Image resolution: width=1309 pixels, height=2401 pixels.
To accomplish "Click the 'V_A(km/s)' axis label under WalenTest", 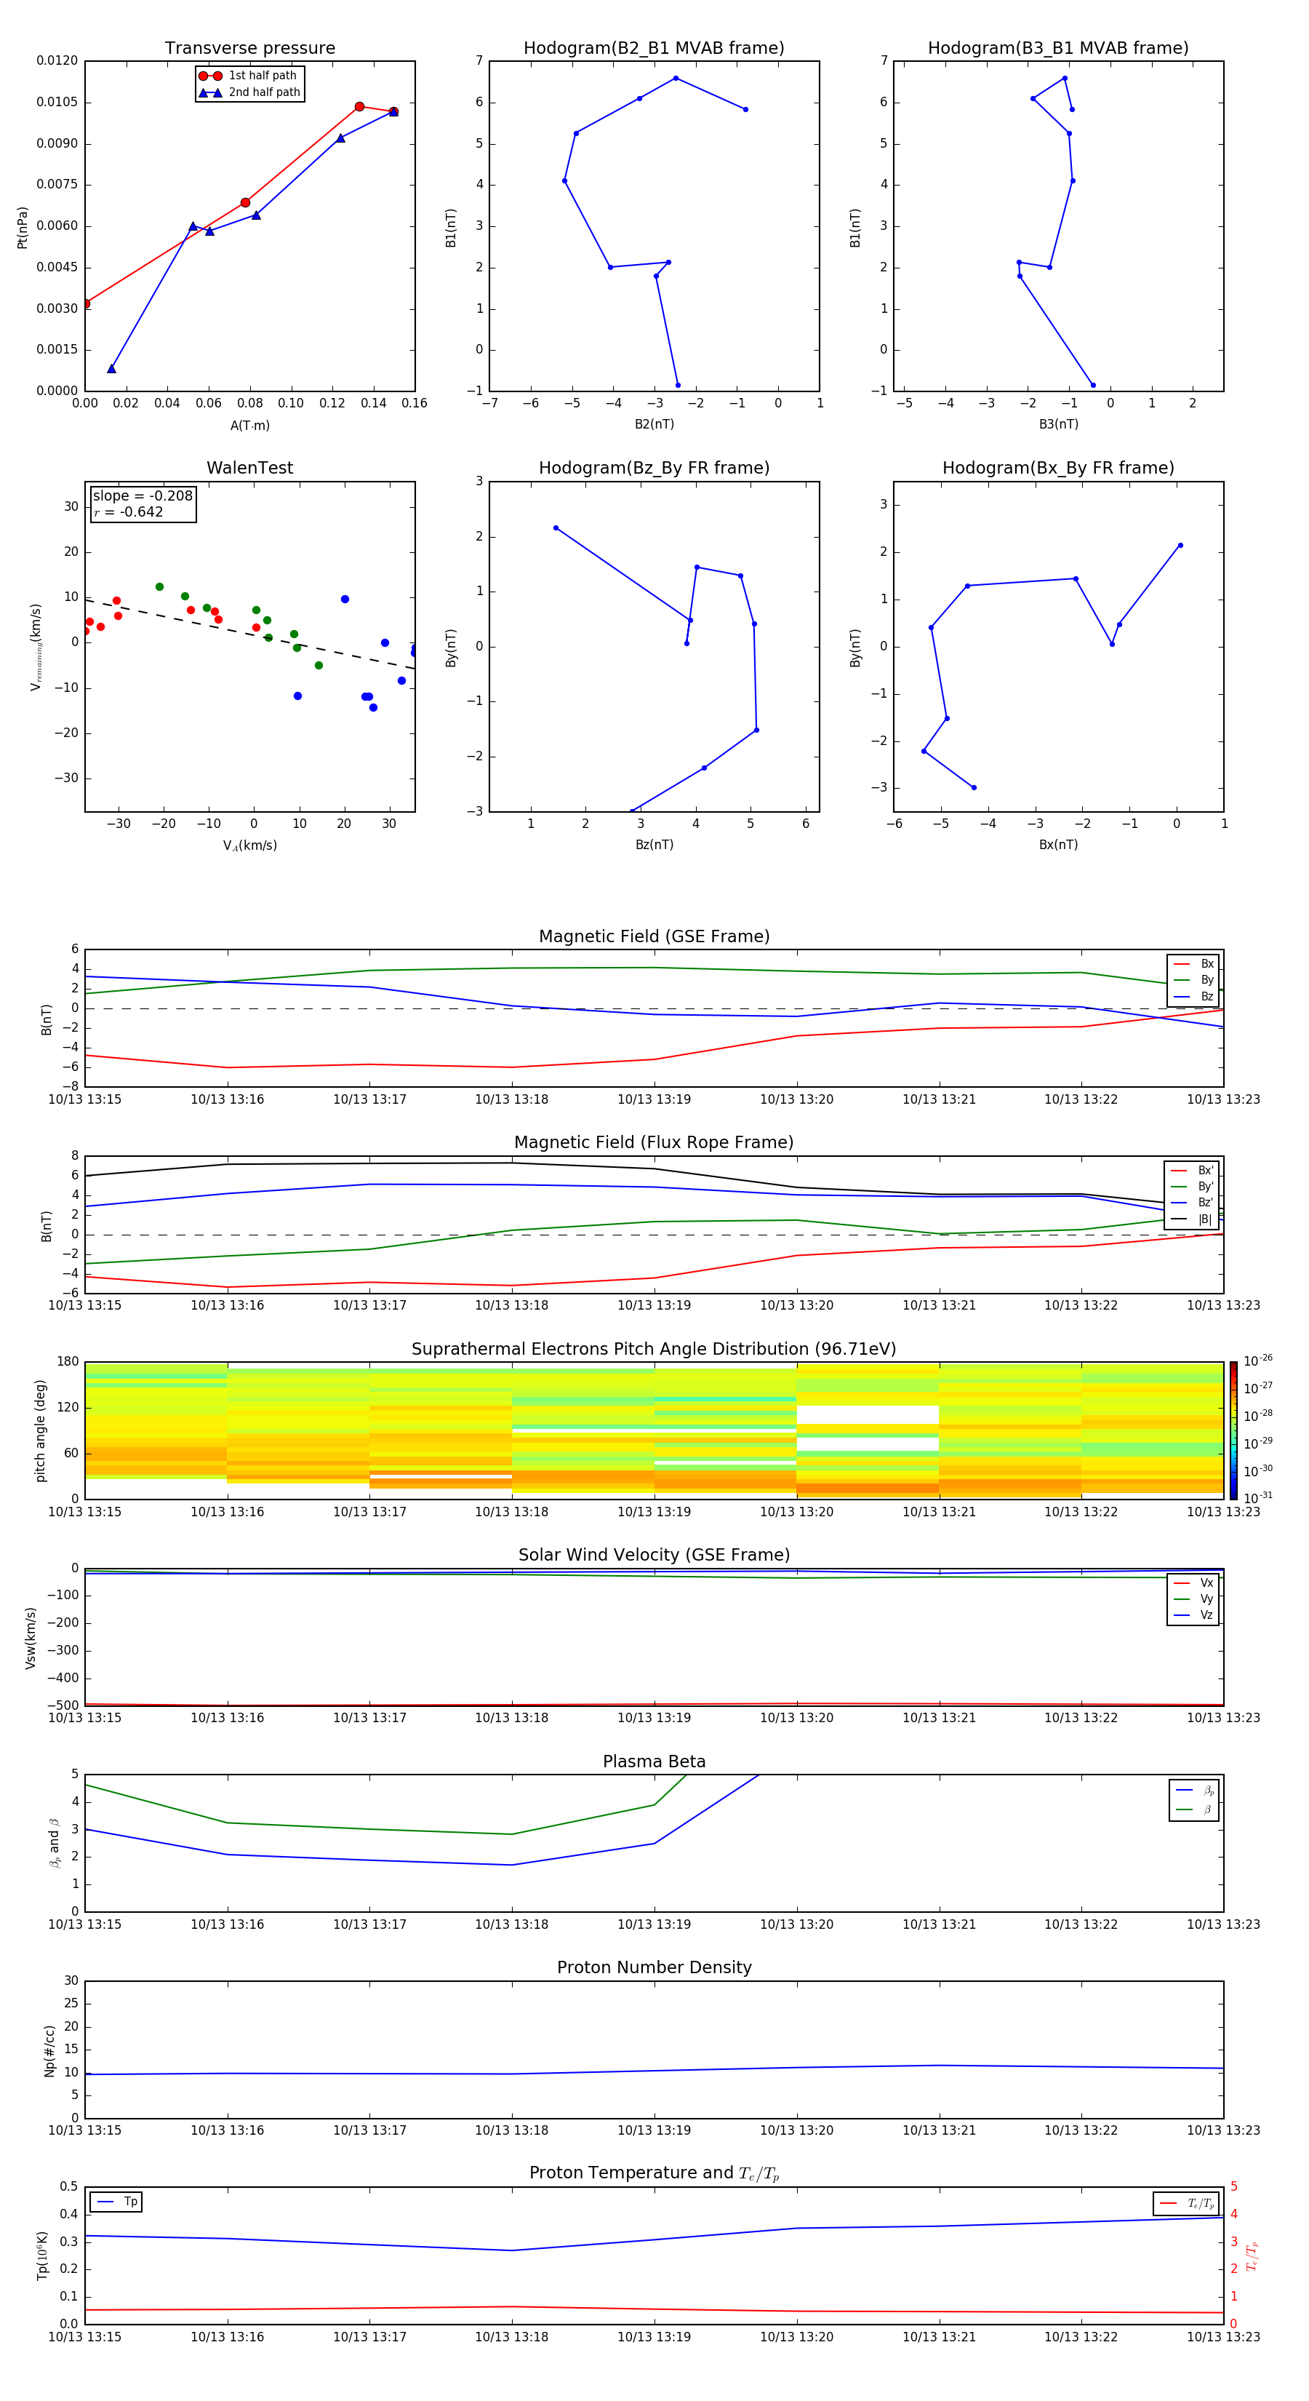I will point(249,846).
